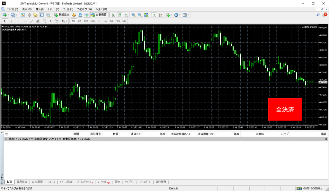This screenshot has width=329, height=191.
Task: Open the new chart dropdown arrow
Action: pos(8,15)
